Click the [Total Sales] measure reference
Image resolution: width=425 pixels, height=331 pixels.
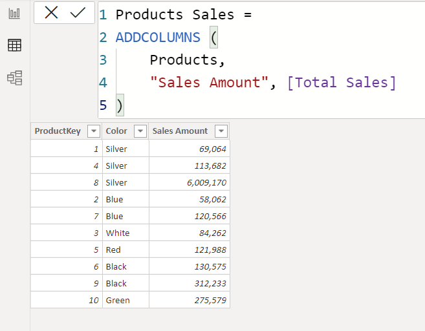pyautogui.click(x=342, y=83)
